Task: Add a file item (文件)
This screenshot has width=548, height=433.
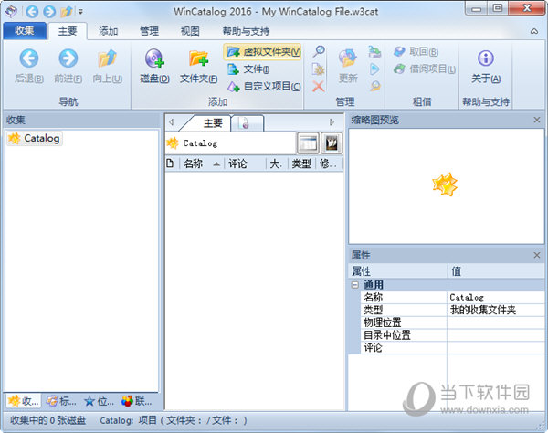Action: [x=248, y=69]
